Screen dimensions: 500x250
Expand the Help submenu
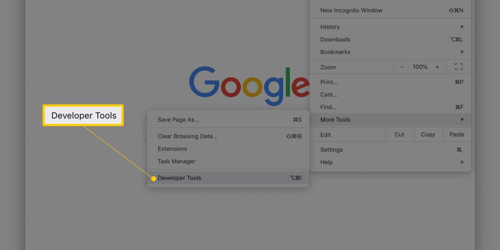click(x=390, y=162)
